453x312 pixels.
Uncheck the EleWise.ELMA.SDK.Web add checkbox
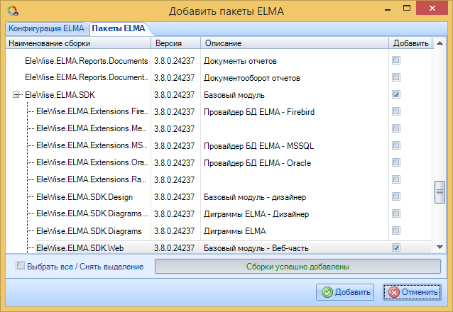[x=396, y=247]
